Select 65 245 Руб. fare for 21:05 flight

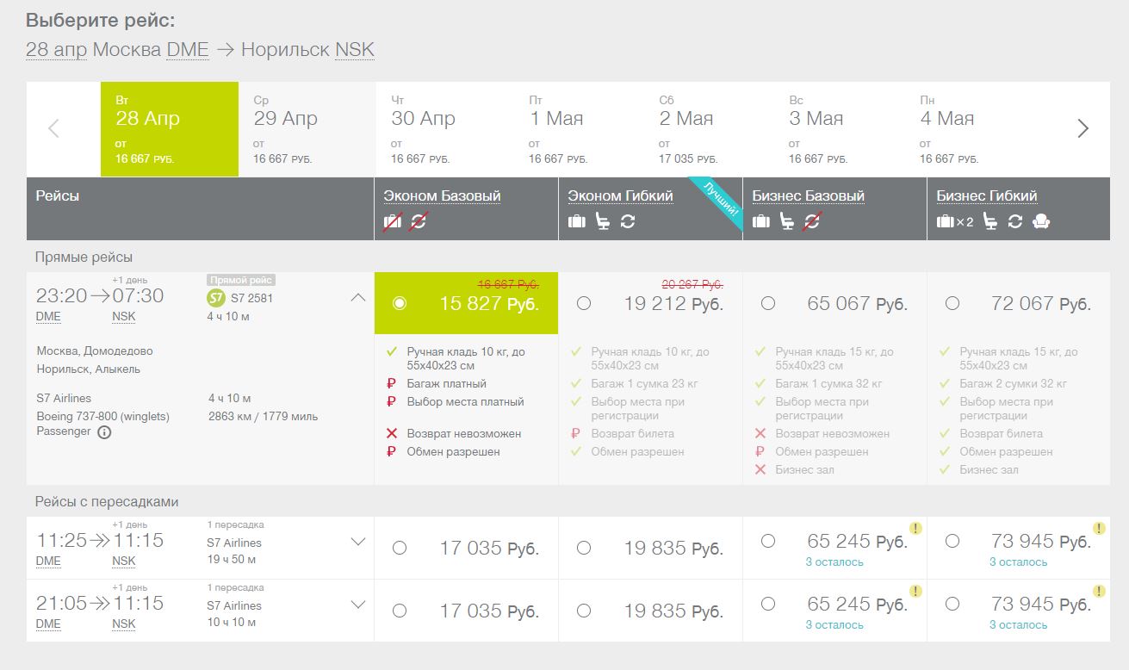(768, 604)
